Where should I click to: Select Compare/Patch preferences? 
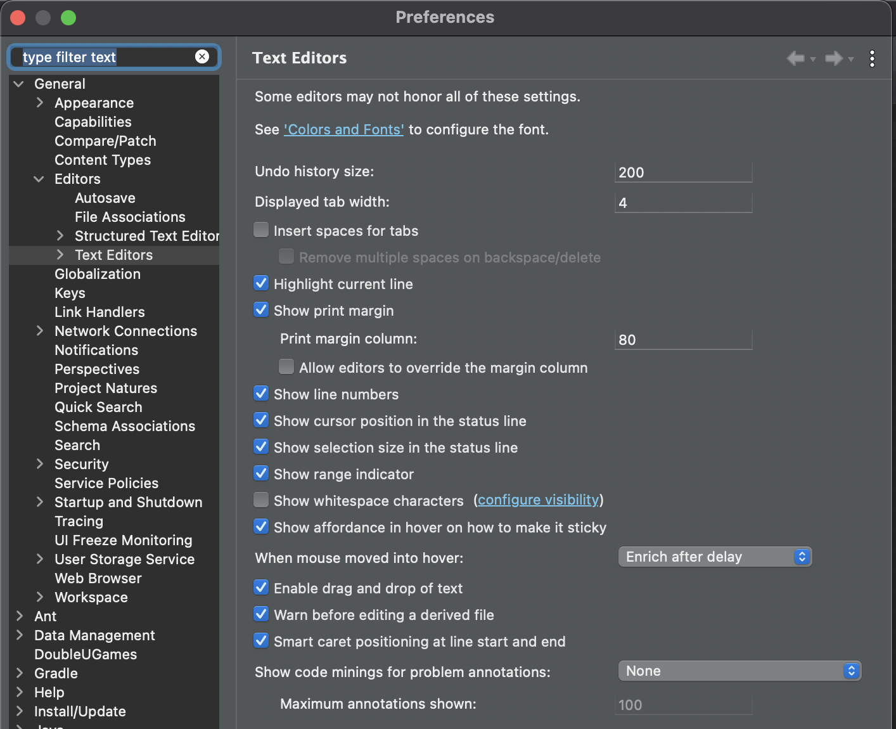point(105,141)
